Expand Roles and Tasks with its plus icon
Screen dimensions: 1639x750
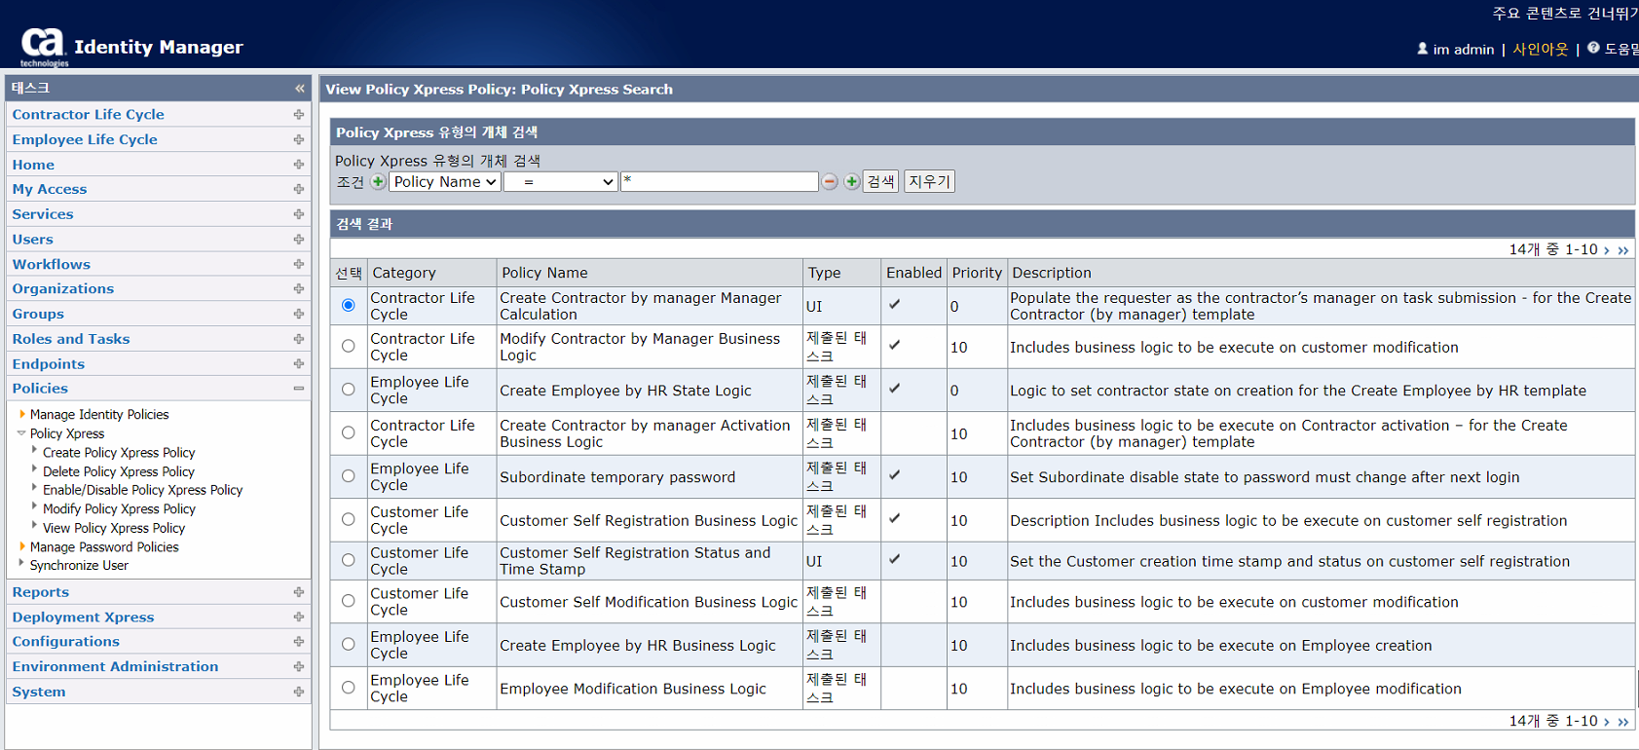(299, 339)
